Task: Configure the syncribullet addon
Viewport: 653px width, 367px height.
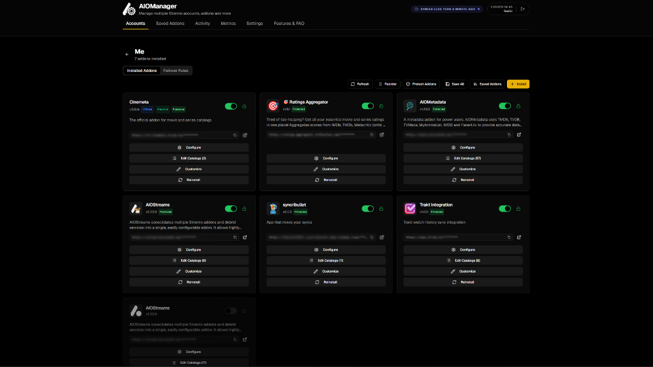Action: click(x=326, y=250)
